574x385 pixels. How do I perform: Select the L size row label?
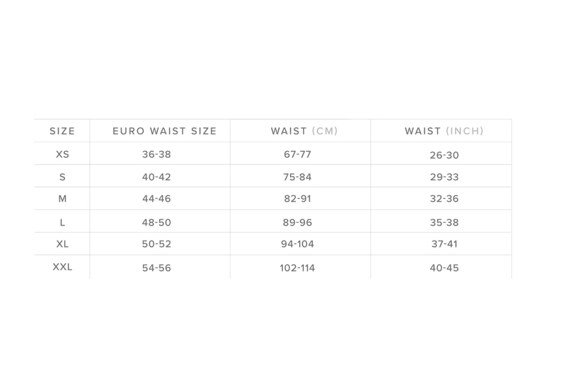click(x=62, y=223)
